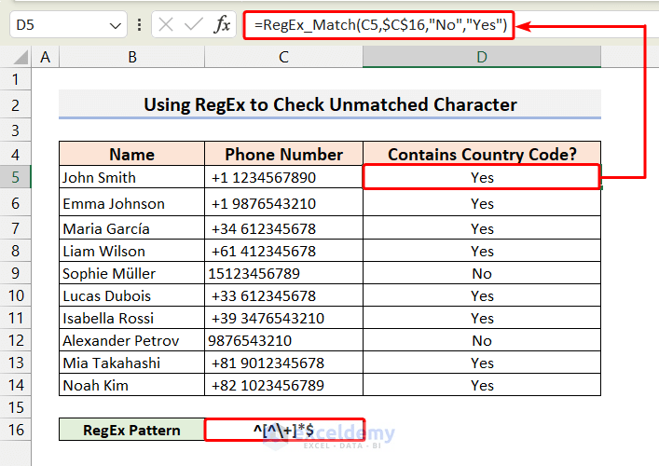The width and height of the screenshot is (659, 466).
Task: Select the cell 'Sophie Müller'
Action: 132,273
